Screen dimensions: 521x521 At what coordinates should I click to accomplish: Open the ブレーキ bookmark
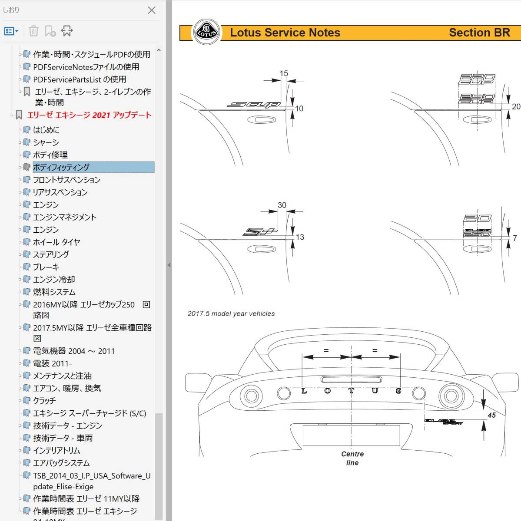coord(46,267)
